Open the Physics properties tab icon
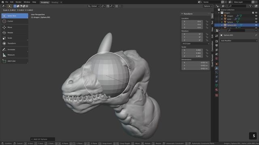This screenshot has width=259, height=145. coord(217,77)
